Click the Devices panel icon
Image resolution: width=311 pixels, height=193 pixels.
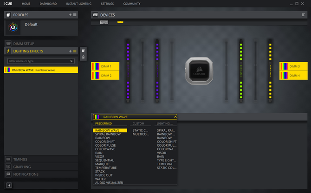(95, 15)
